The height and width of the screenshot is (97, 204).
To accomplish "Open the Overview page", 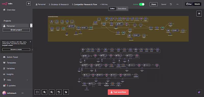I will click(x=11, y=10).
